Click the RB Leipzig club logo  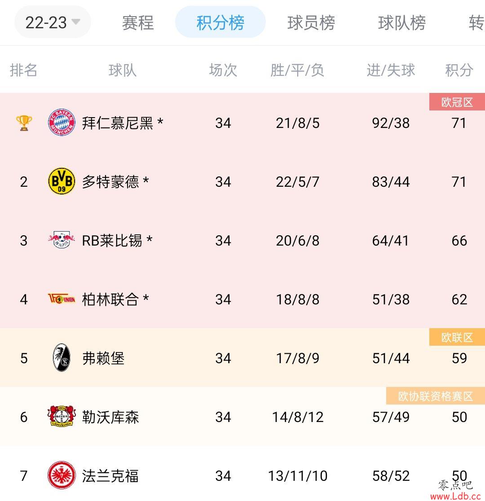(x=62, y=240)
